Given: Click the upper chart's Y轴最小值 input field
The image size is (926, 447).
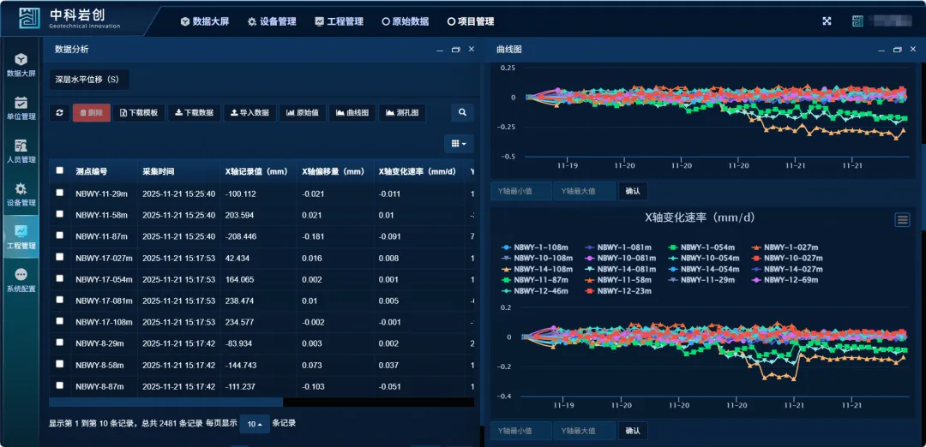Looking at the screenshot, I should point(521,191).
